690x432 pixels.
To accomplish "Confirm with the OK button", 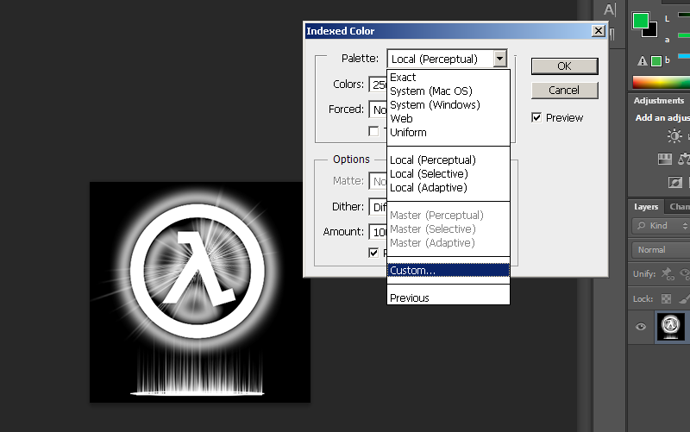I will tap(564, 66).
